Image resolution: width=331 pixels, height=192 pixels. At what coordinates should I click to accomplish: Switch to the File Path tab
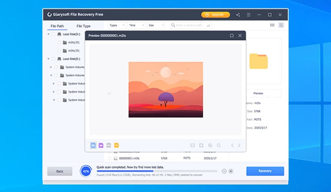pos(57,26)
